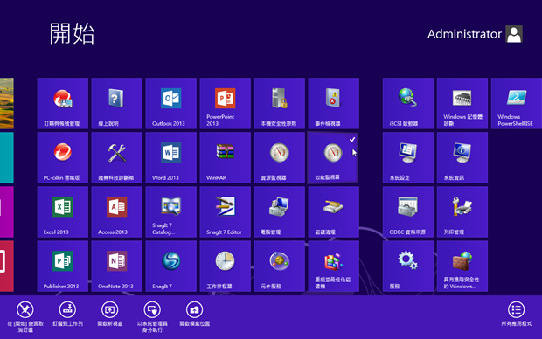This screenshot has height=339, width=542.
Task: Open the Word 2013 tile
Action: click(171, 157)
